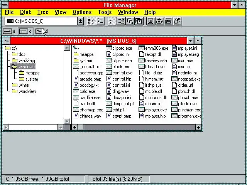Open the Disk menu
Viewport: 247px width, 185px height.
click(x=26, y=12)
